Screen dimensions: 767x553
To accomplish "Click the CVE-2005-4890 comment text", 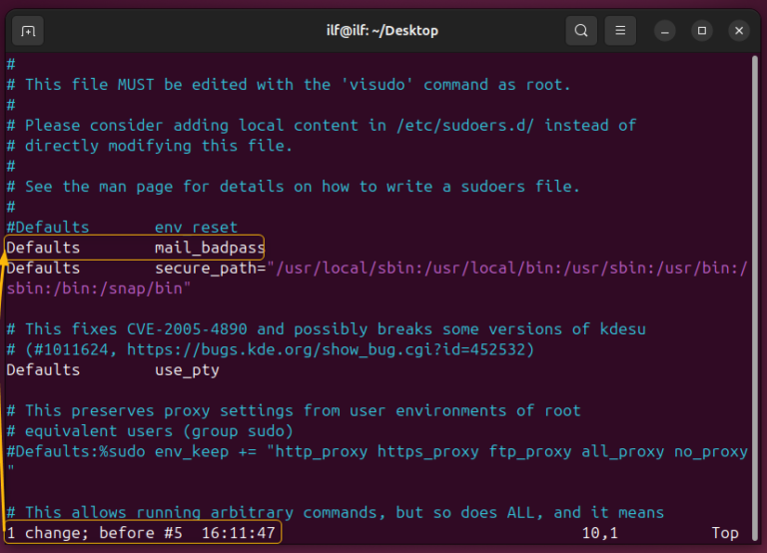I will pyautogui.click(x=187, y=329).
